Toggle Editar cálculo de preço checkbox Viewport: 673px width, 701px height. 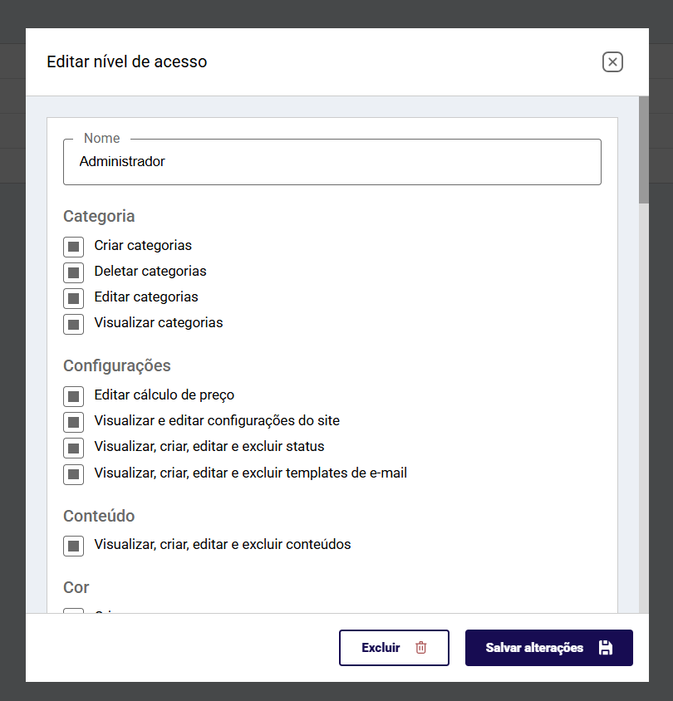[x=73, y=396]
